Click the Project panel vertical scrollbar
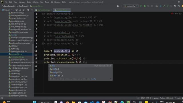This screenshot has height=103, width=183. pyautogui.click(x=33, y=61)
